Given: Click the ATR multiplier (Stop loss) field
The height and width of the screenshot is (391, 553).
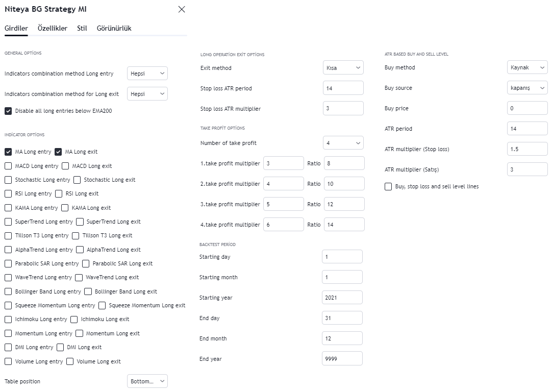Looking at the screenshot, I should (x=527, y=149).
